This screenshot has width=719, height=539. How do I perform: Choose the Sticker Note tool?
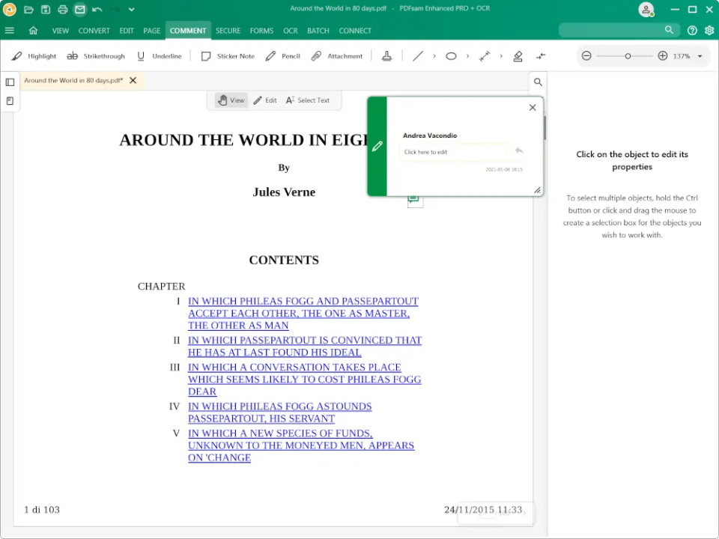point(228,56)
